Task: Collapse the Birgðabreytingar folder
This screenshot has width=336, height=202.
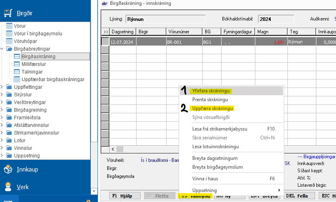Action: pyautogui.click(x=3, y=49)
